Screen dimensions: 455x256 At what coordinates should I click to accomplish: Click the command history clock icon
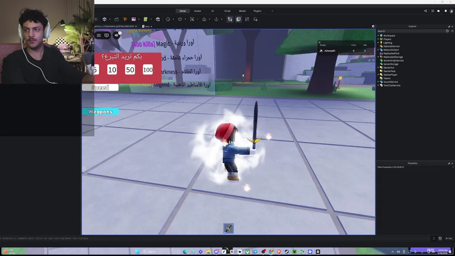pyautogui.click(x=440, y=238)
